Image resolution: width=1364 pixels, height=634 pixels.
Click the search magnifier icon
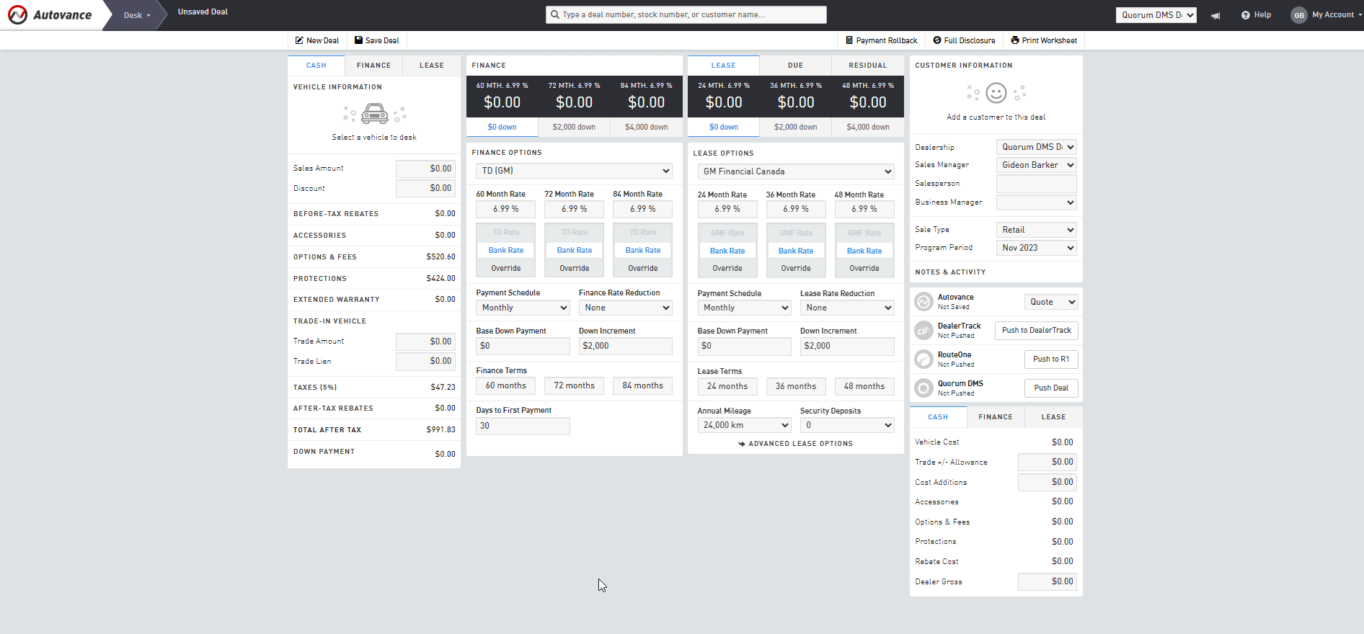click(554, 14)
